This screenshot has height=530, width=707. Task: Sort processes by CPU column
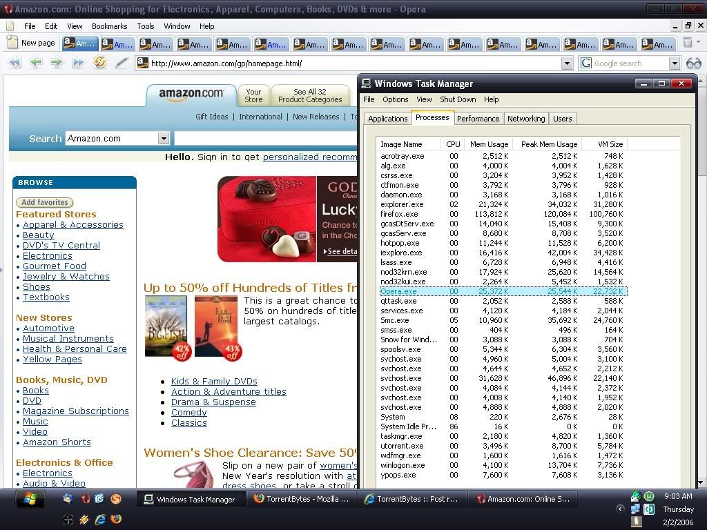453,144
